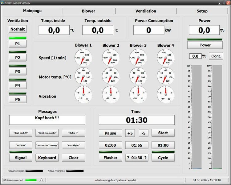Click the Notaus Controlroom indicator
The height and width of the screenshot is (185, 231).
pos(34,171)
